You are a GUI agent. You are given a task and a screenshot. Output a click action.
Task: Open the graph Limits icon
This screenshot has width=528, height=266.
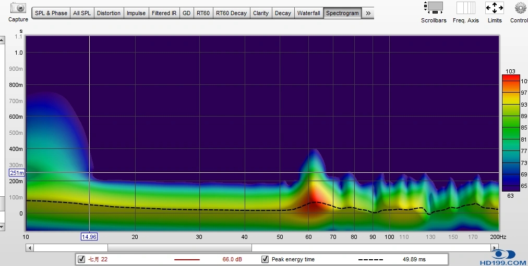pyautogui.click(x=494, y=8)
